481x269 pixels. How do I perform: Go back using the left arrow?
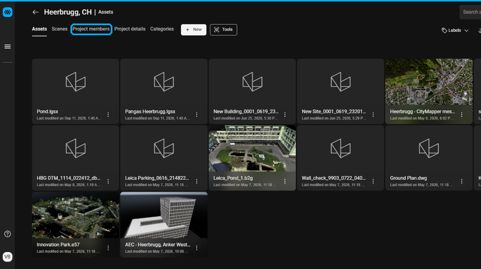coord(36,12)
